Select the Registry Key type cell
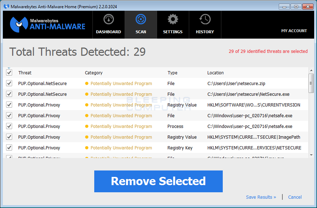This screenshot has height=208, width=317. click(180, 148)
